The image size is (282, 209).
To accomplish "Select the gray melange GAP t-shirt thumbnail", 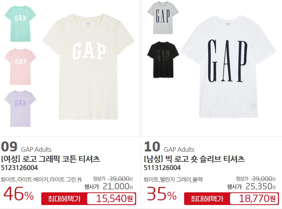I will pos(163,17).
